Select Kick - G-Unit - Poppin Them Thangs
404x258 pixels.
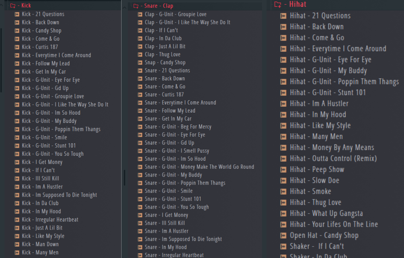pos(61,129)
